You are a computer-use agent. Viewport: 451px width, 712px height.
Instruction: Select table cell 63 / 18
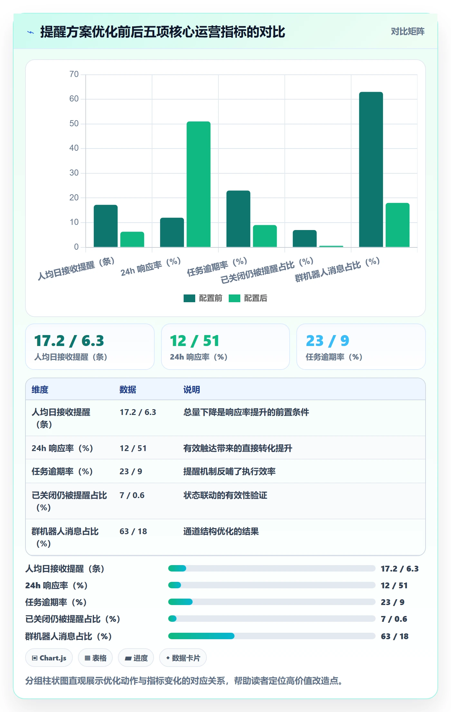(x=133, y=531)
